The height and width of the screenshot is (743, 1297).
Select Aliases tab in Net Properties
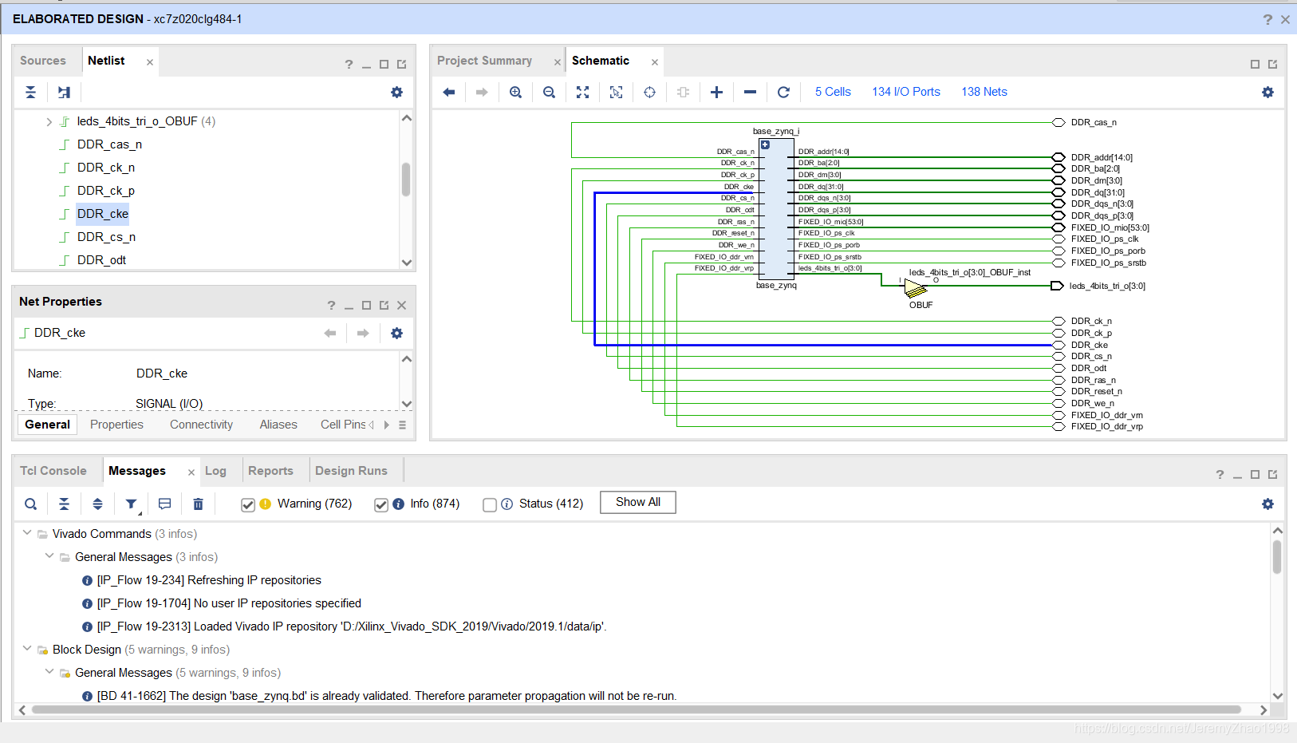point(278,425)
